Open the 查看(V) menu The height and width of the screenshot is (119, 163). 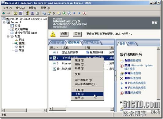33,8
